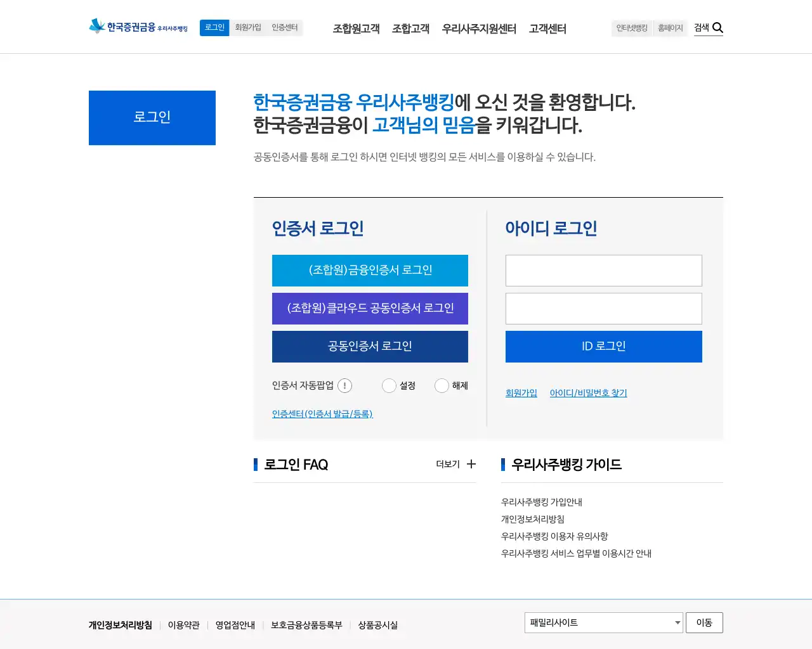The image size is (812, 649).
Task: Click the 한국증권금융 logo
Action: tap(138, 27)
